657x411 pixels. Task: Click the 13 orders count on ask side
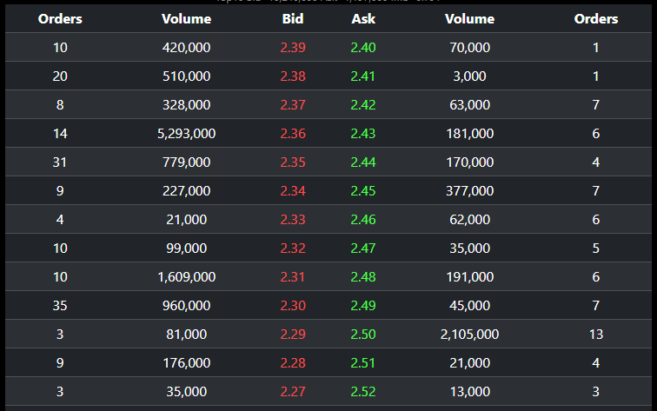pos(596,334)
